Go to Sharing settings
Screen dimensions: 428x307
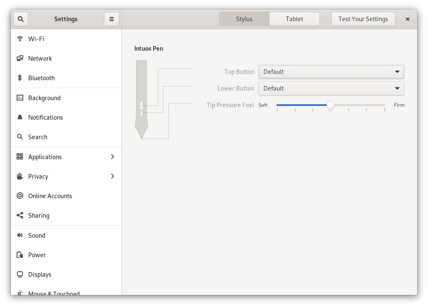66,216
